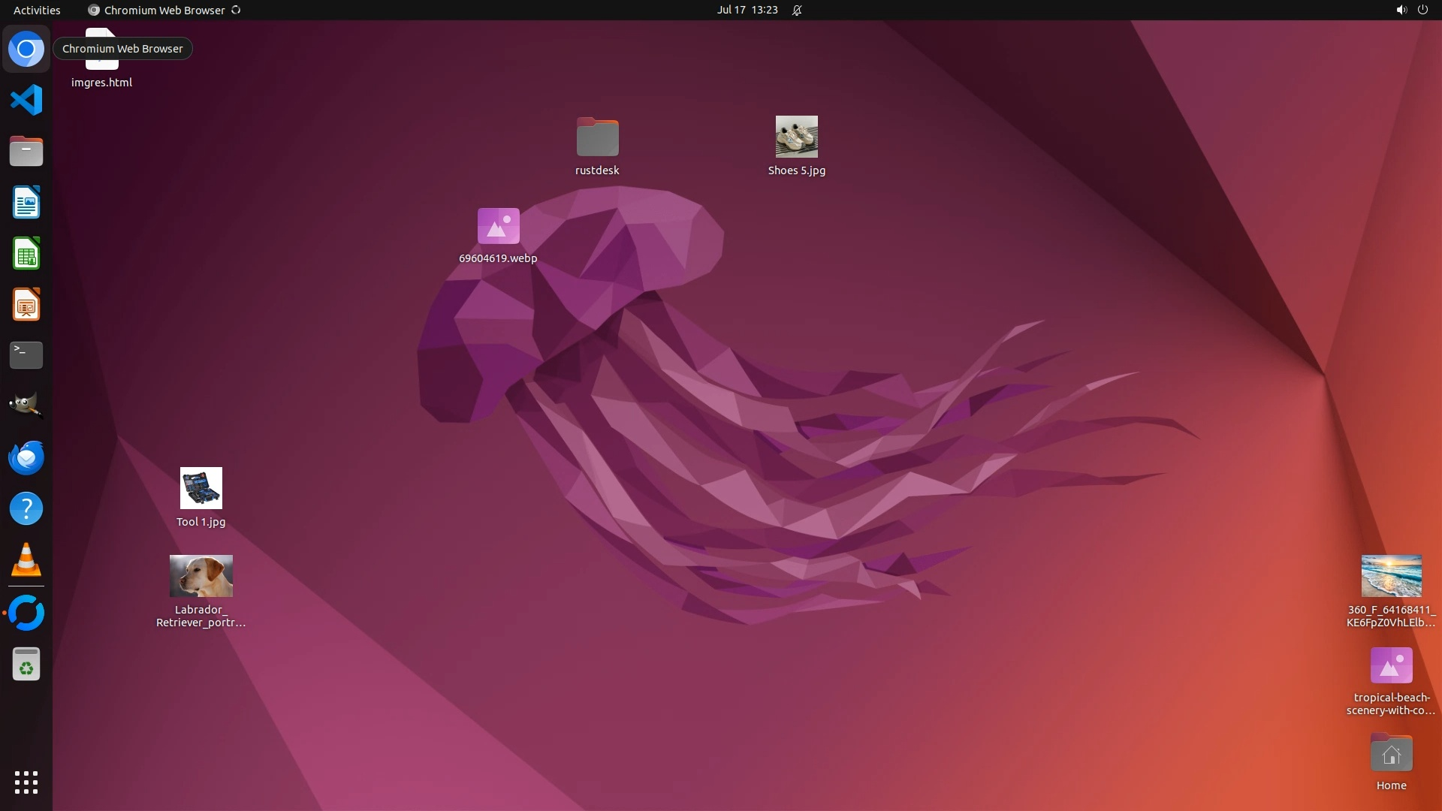Launch GIMP image editor from the dock
The image size is (1442, 811).
[x=26, y=405]
